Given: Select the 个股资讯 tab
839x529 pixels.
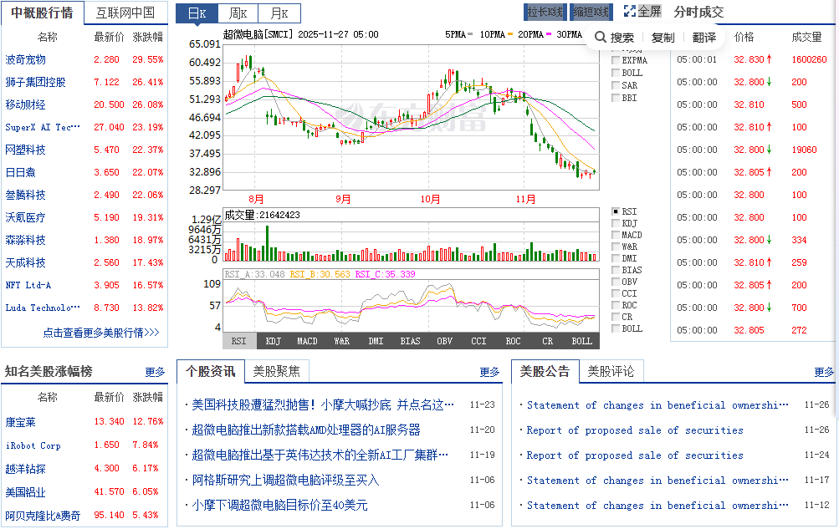Looking at the screenshot, I should 210,371.
